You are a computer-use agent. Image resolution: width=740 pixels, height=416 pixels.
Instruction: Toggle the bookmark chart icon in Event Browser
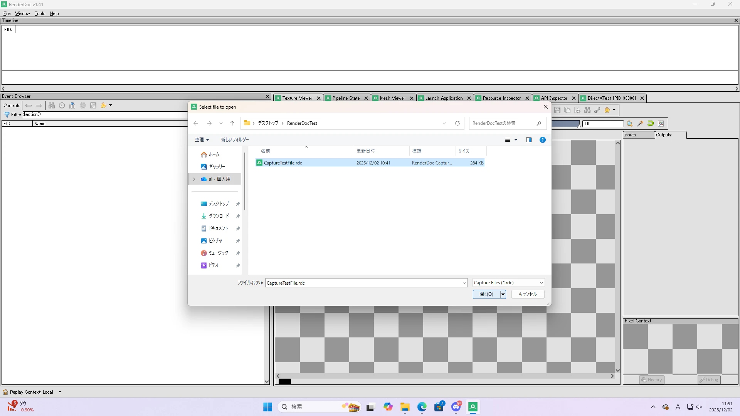(x=72, y=106)
